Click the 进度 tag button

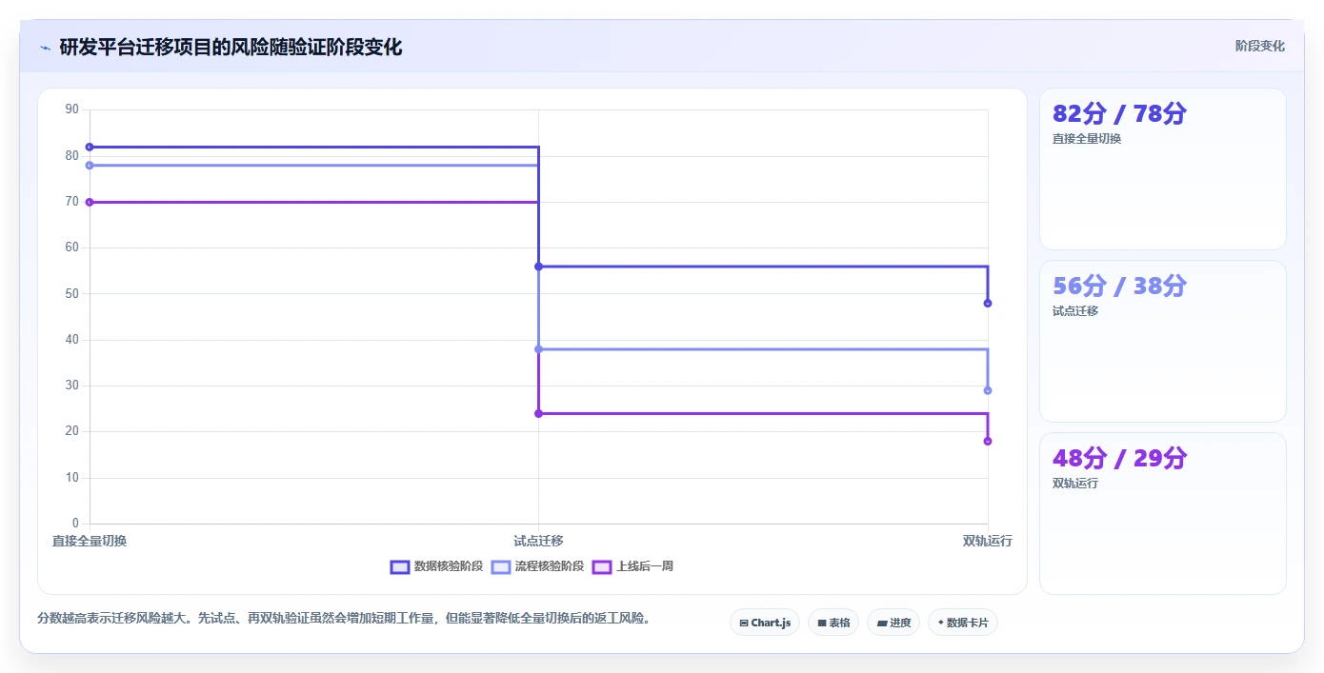(893, 623)
